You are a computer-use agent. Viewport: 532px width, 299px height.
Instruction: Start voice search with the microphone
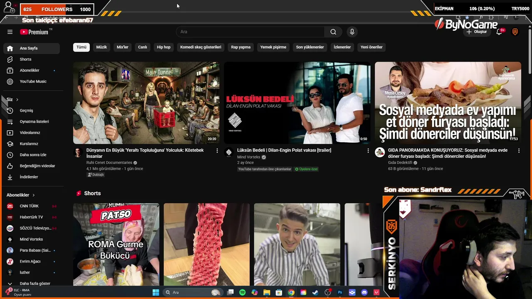(352, 32)
